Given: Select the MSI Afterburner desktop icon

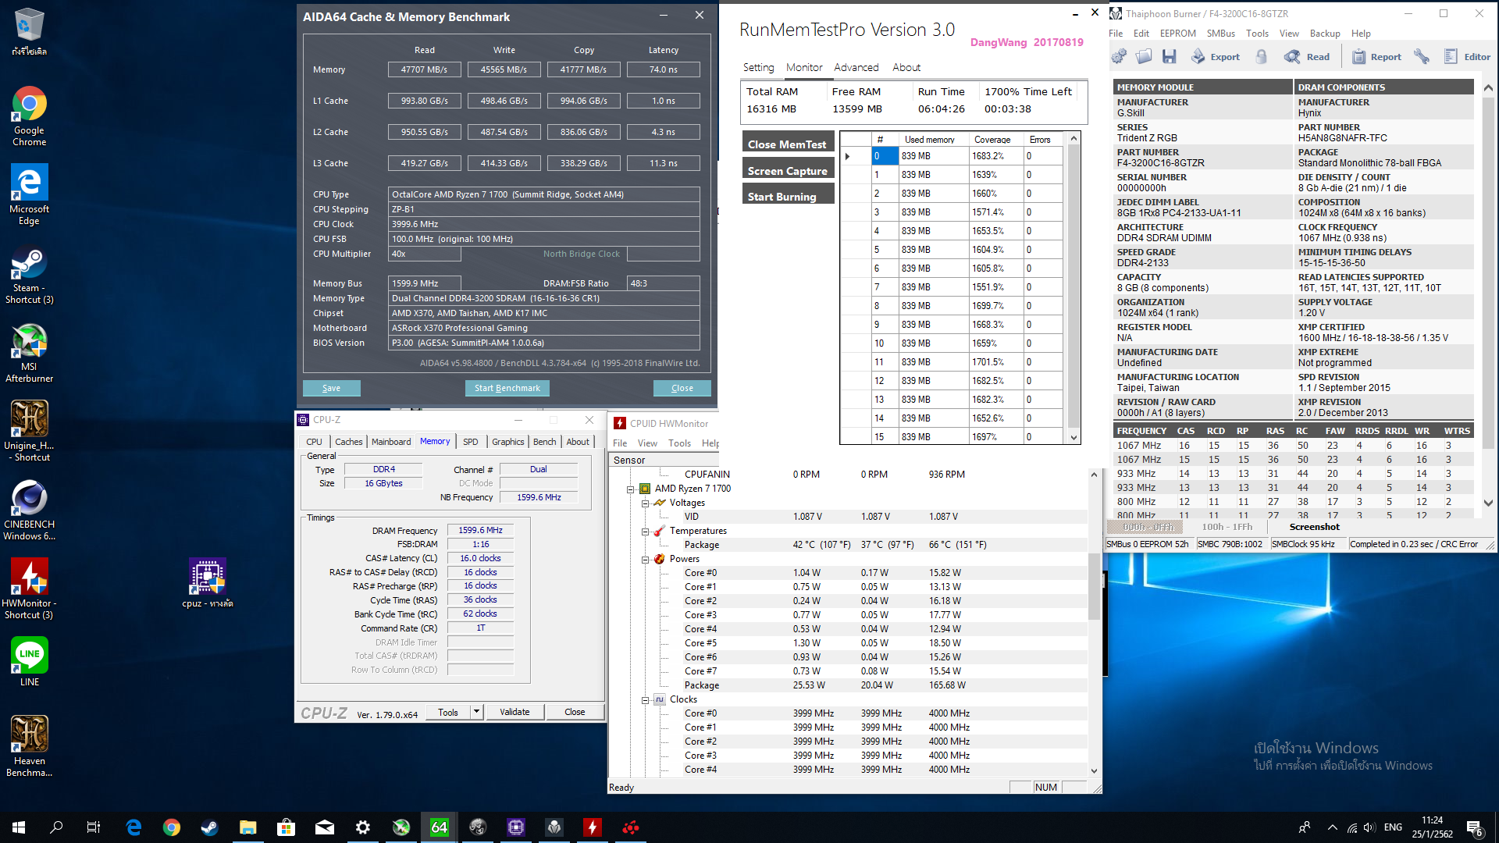Looking at the screenshot, I should 29,354.
